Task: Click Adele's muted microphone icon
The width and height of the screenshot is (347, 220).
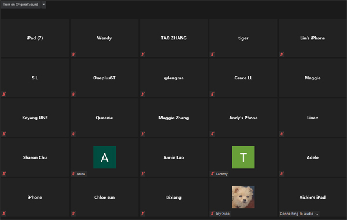Action: tap(282, 174)
